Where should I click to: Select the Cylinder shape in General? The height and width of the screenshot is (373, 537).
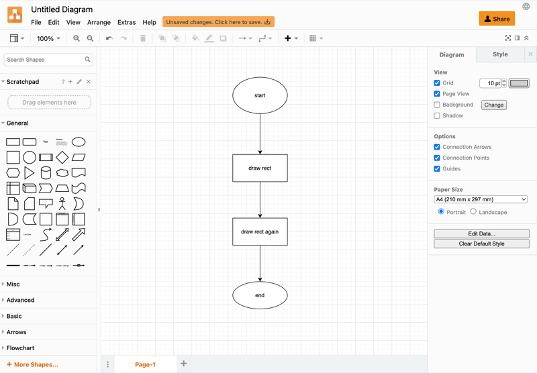point(46,173)
